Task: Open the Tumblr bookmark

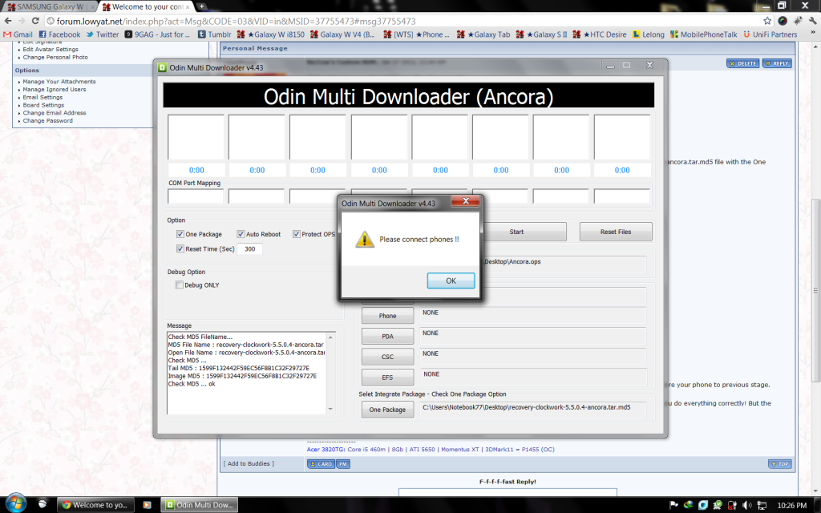Action: (x=214, y=34)
